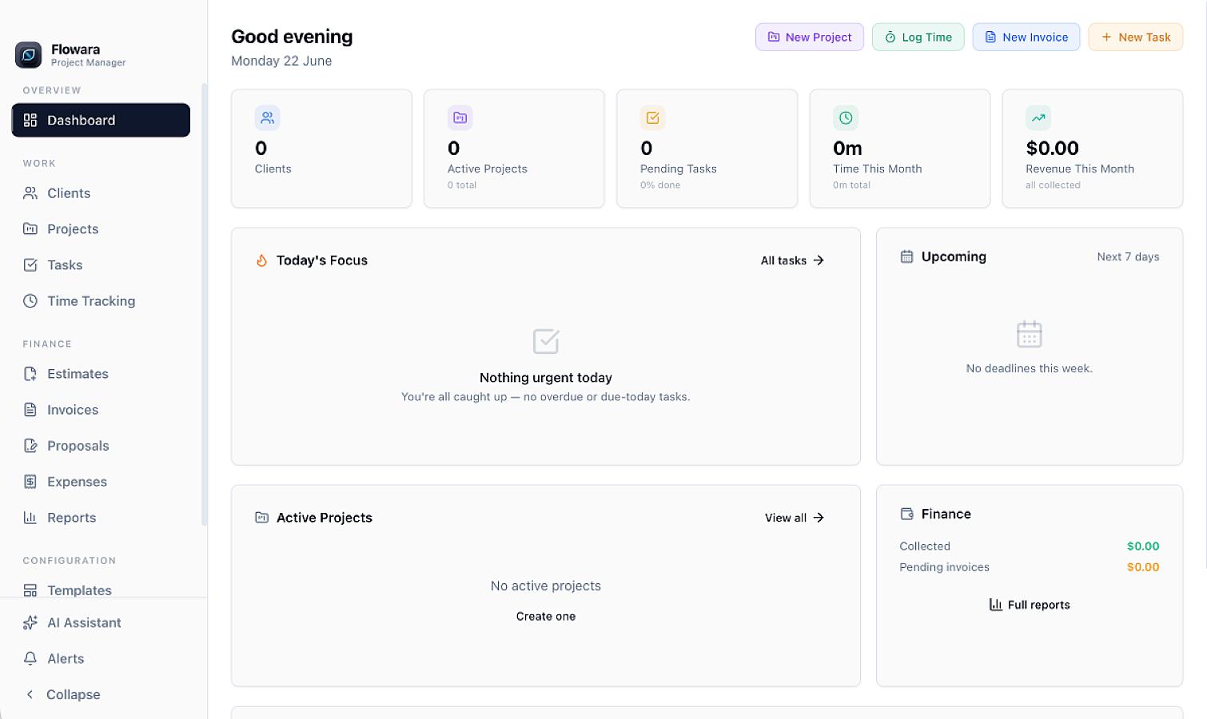This screenshot has height=719, width=1207.
Task: Click the large empty-state checkbox icon
Action: click(x=546, y=341)
